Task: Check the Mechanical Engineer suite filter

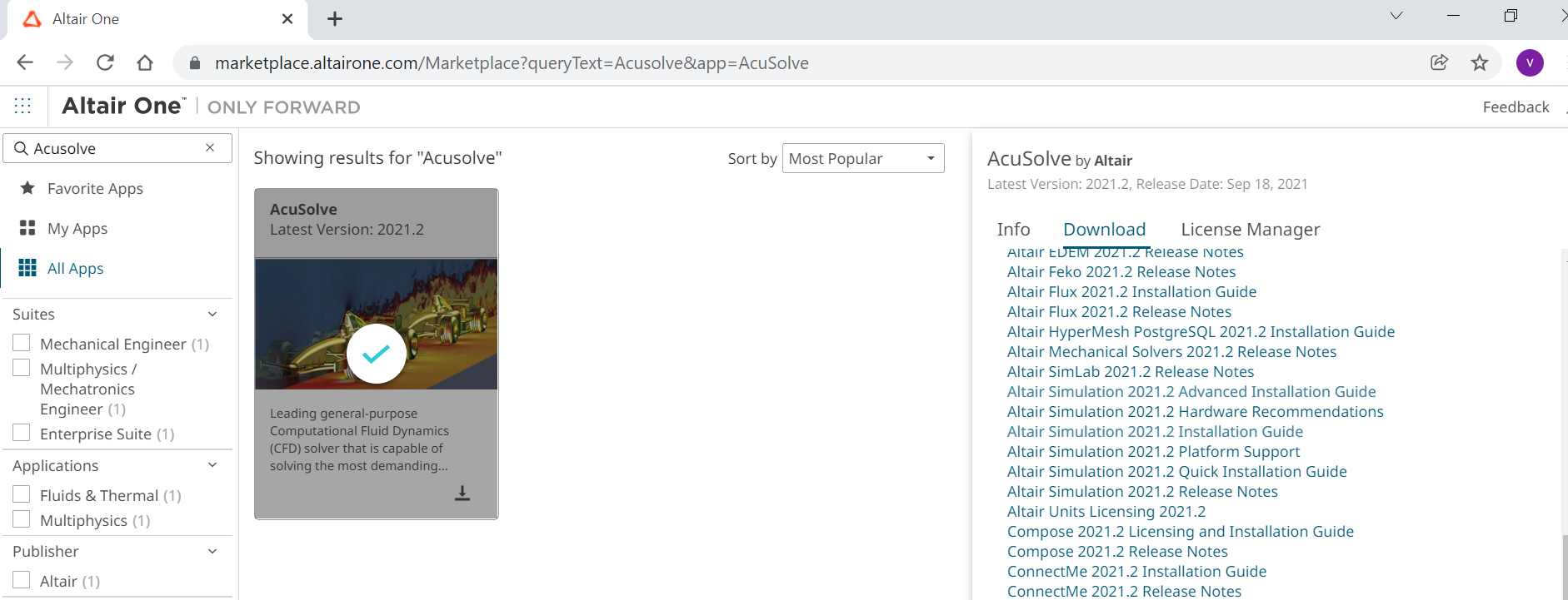Action: [22, 343]
